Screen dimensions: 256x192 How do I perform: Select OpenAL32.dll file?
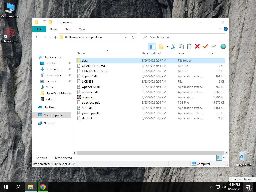[151, 87]
